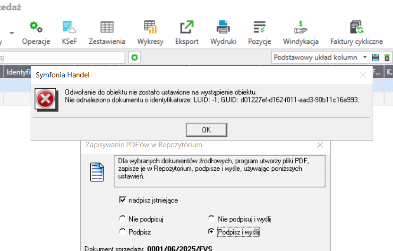Click green gear next to search field
Screen dimensions: 393x251
pos(135,57)
